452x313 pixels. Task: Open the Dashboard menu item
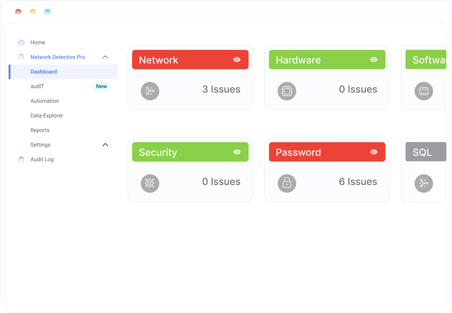pos(44,71)
